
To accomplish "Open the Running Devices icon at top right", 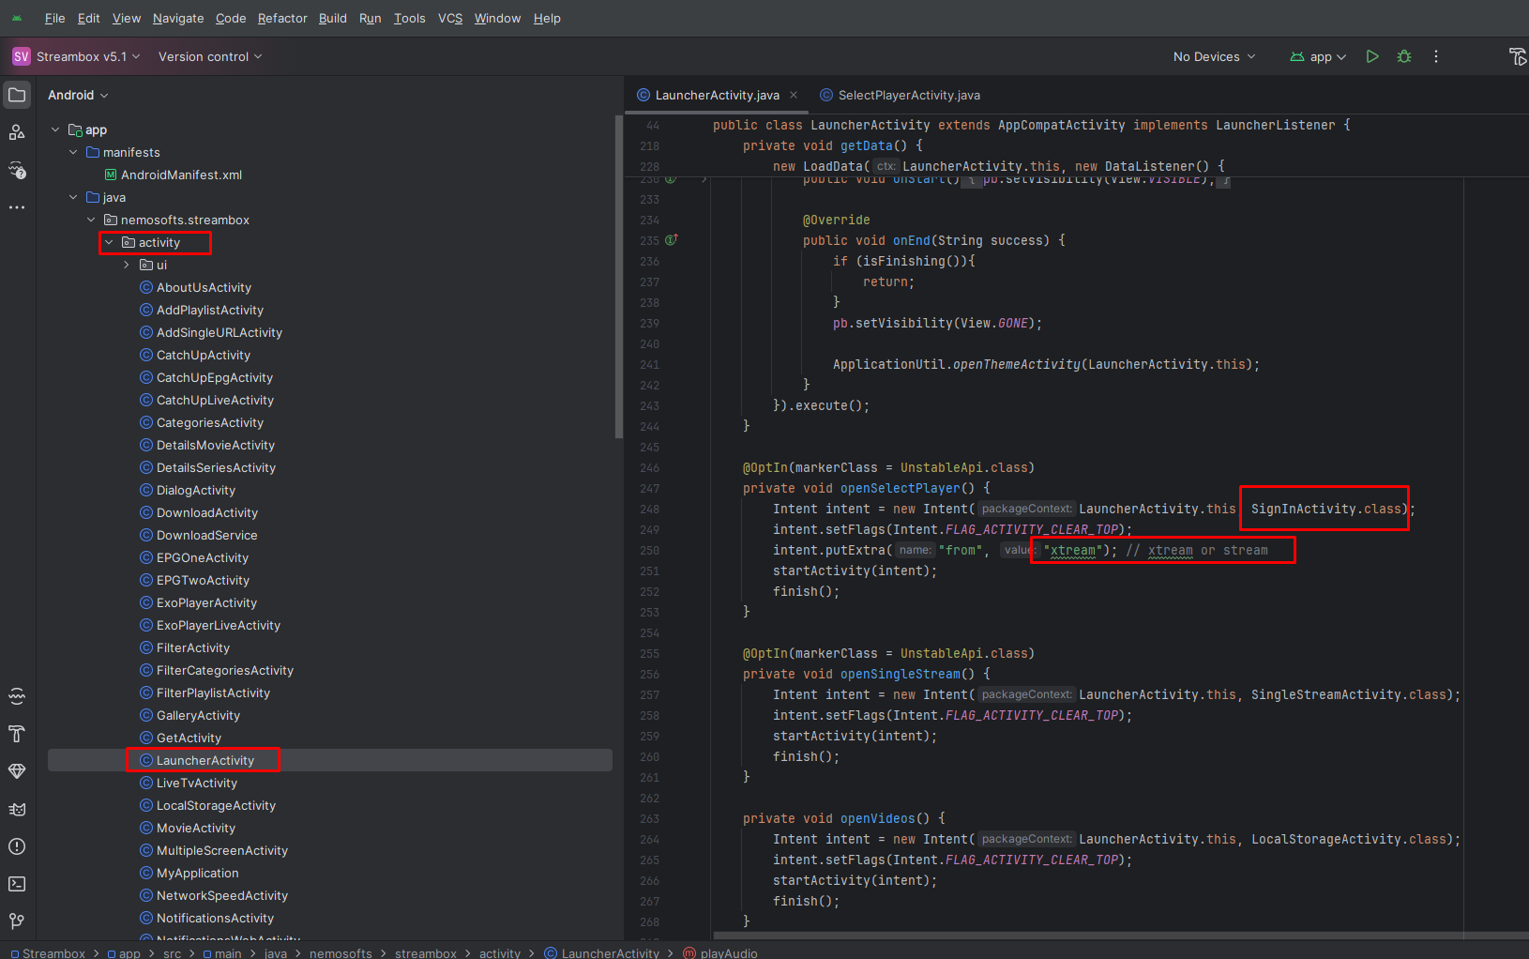I will coord(1518,56).
